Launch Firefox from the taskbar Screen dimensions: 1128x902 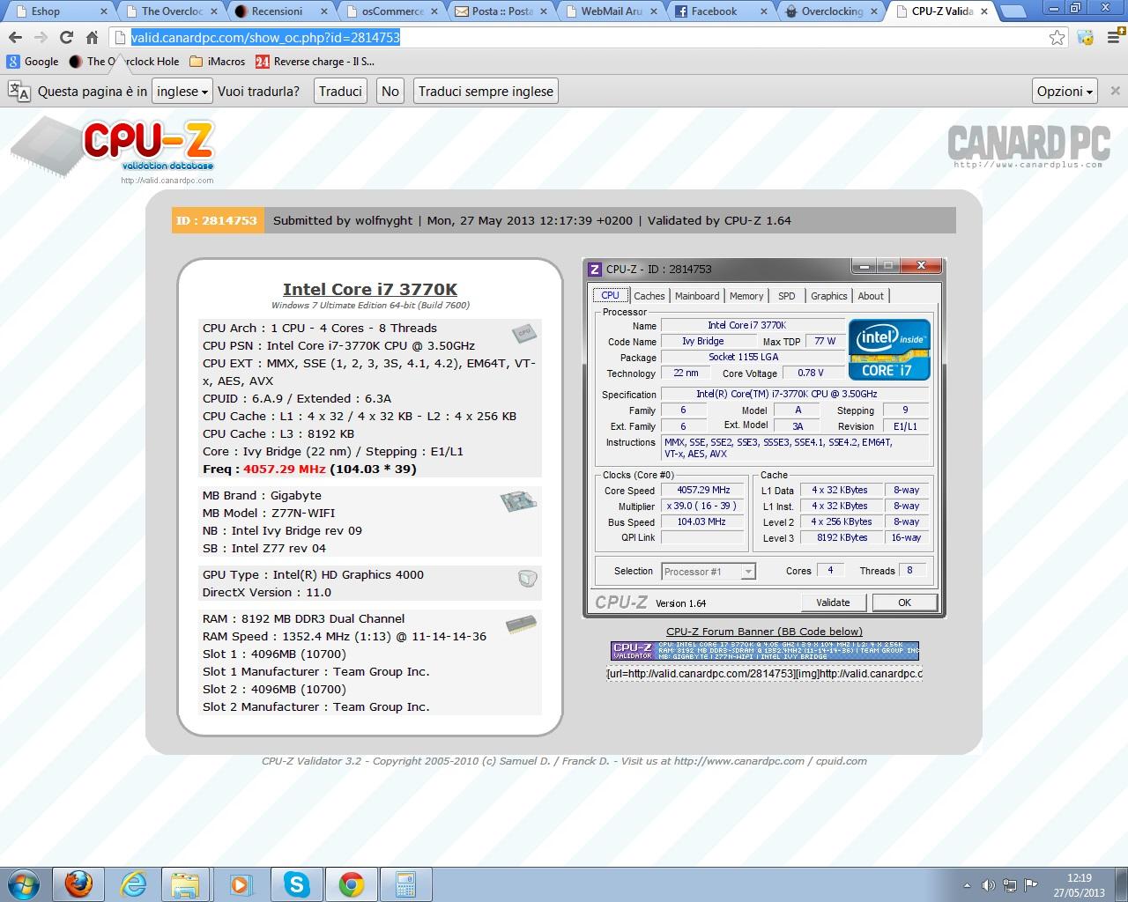(78, 884)
